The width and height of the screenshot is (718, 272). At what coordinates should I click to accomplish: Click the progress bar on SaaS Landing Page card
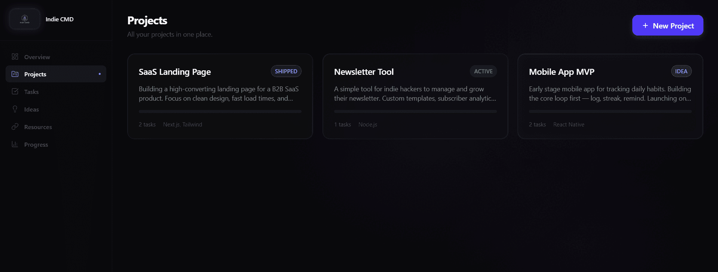[220, 111]
